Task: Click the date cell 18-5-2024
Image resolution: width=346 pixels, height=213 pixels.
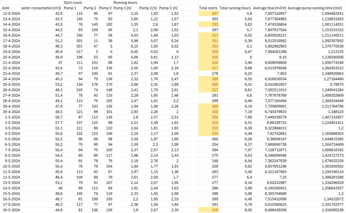Action: [11, 210]
